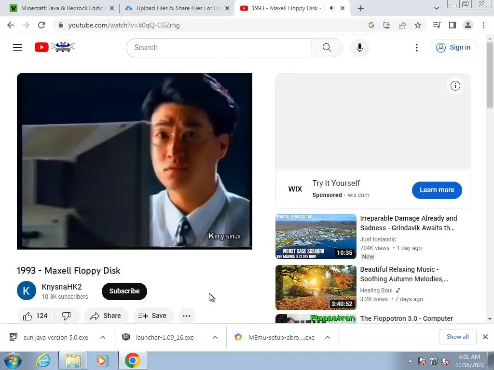The image size is (494, 370).
Task: Click the magnifier search button
Action: (327, 48)
